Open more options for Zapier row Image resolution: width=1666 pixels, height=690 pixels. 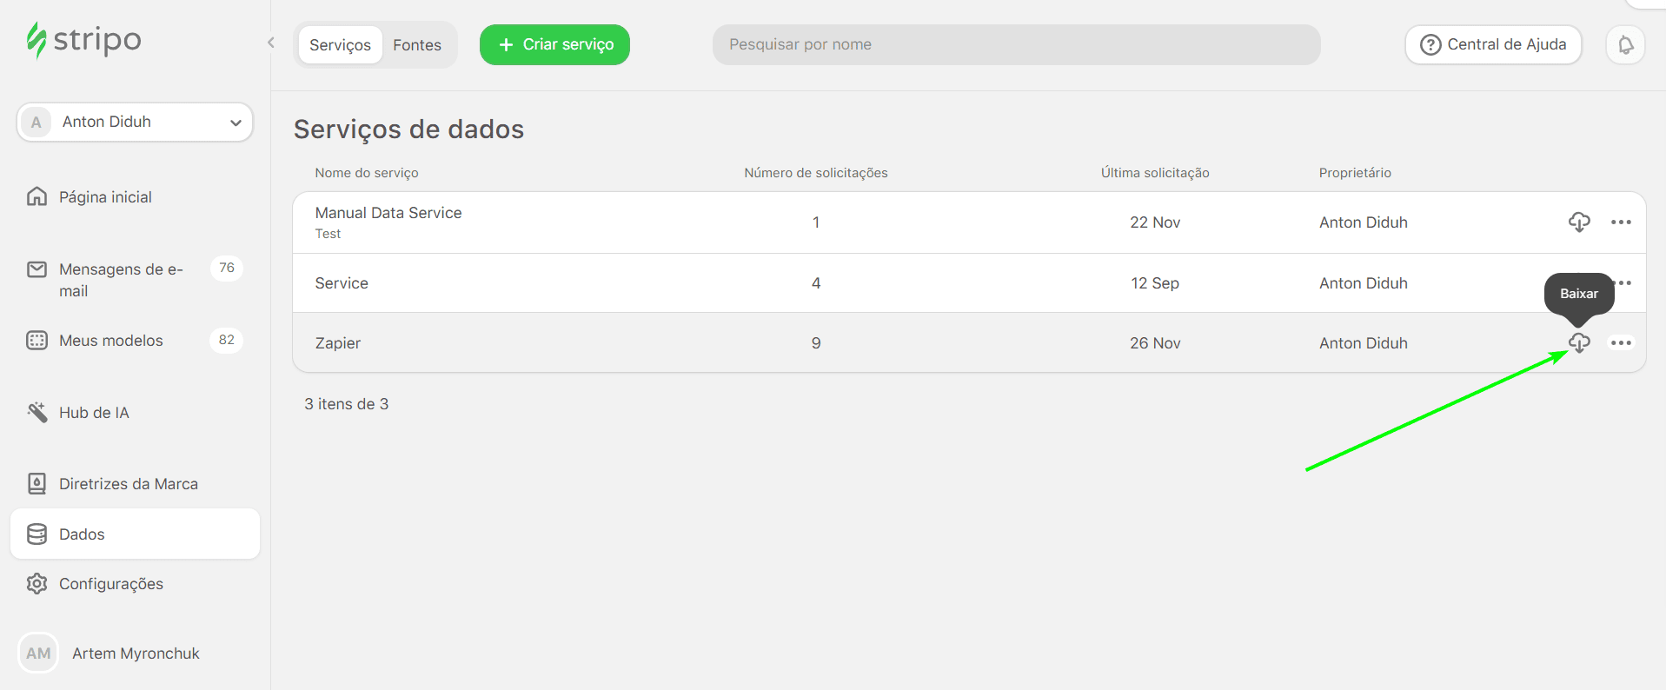point(1621,343)
